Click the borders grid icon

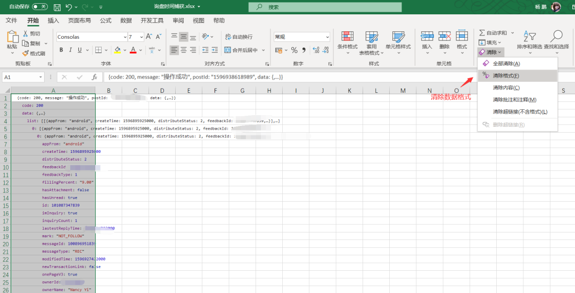point(98,50)
